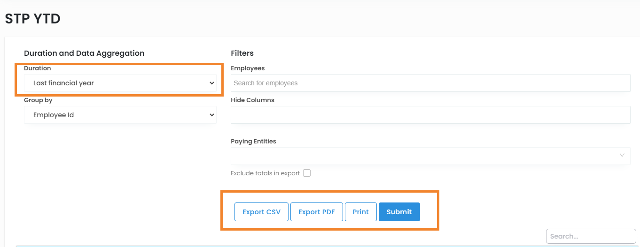Print the STP YTD report
Image resolution: width=640 pixels, height=247 pixels.
coord(360,212)
